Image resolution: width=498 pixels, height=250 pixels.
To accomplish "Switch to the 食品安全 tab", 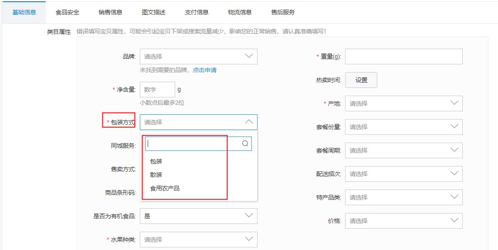I will click(x=68, y=12).
